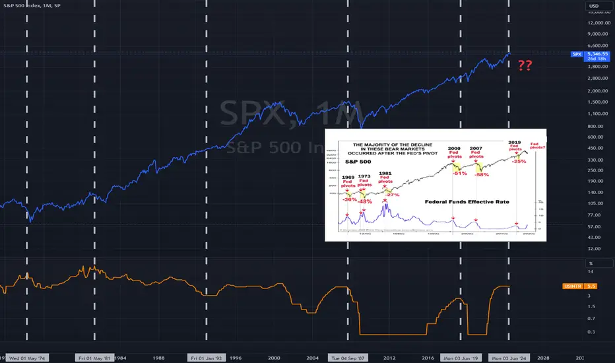Select the 'Mon 03 Jun '24' date marker
This screenshot has width=615, height=363.
(509, 358)
